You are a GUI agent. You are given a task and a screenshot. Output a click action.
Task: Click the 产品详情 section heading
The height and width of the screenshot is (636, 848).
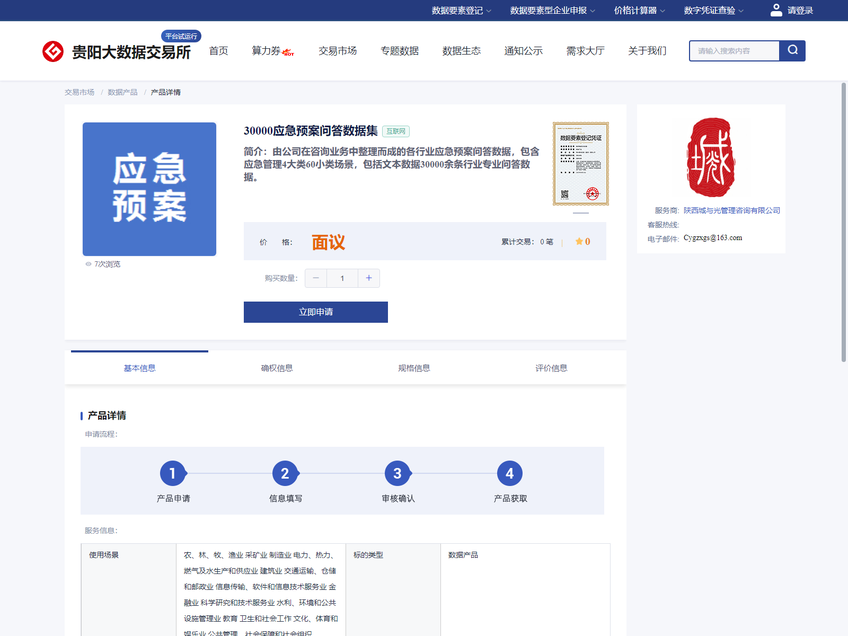pos(107,416)
